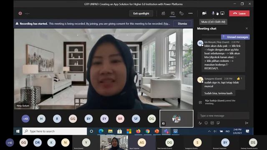
Task: Open the Sticker picker below message box
Action: pyautogui.click(x=218, y=123)
